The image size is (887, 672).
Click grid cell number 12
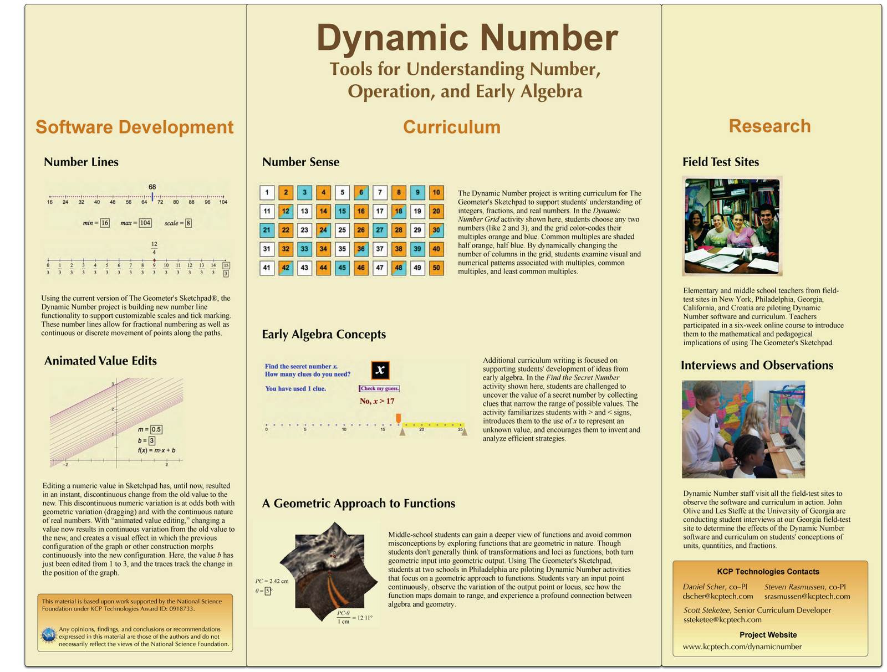tap(286, 211)
